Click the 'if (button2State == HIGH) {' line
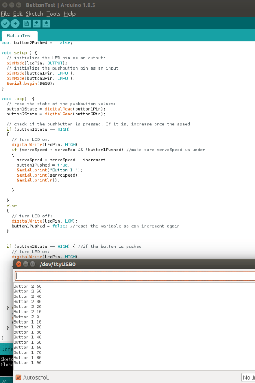Viewport: 255px width, 383px height. tap(41, 247)
